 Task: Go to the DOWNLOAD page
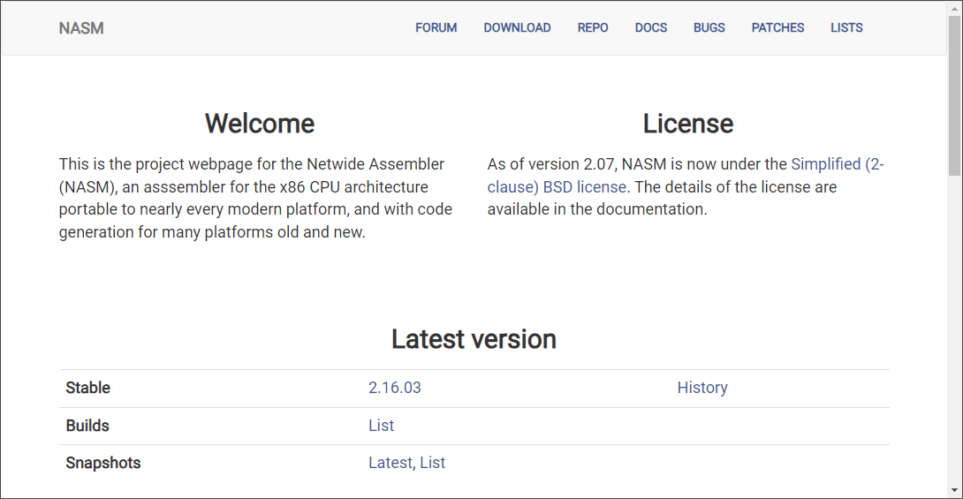[517, 28]
